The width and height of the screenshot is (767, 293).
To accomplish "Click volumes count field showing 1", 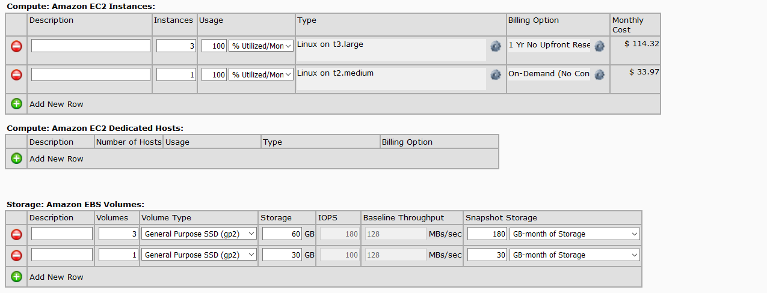I will coord(119,255).
